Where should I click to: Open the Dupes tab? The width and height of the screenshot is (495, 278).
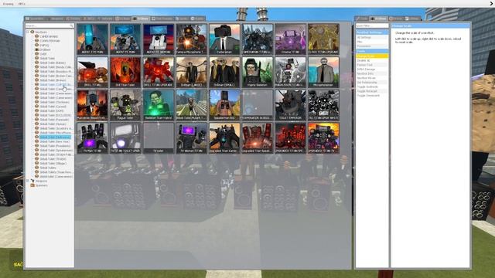(198, 19)
